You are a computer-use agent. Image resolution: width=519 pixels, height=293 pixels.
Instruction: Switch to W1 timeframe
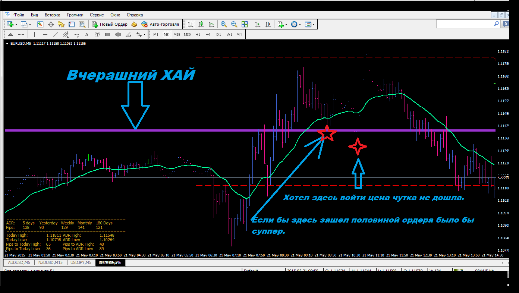click(229, 35)
